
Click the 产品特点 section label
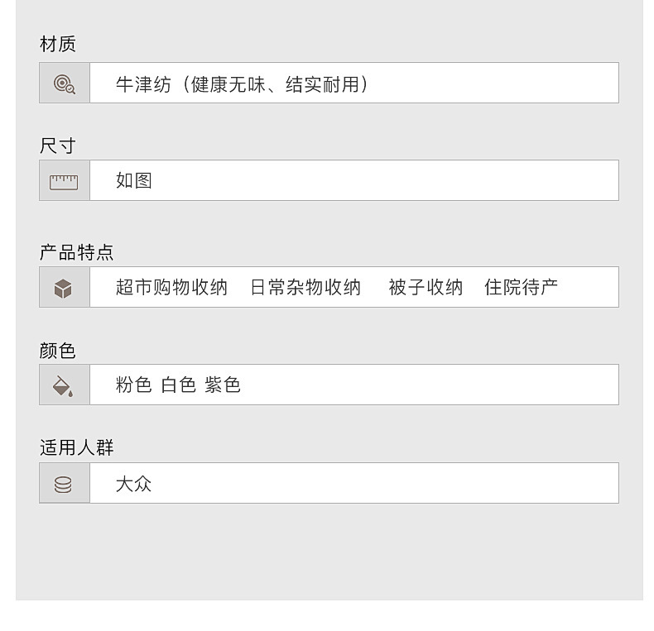click(77, 252)
